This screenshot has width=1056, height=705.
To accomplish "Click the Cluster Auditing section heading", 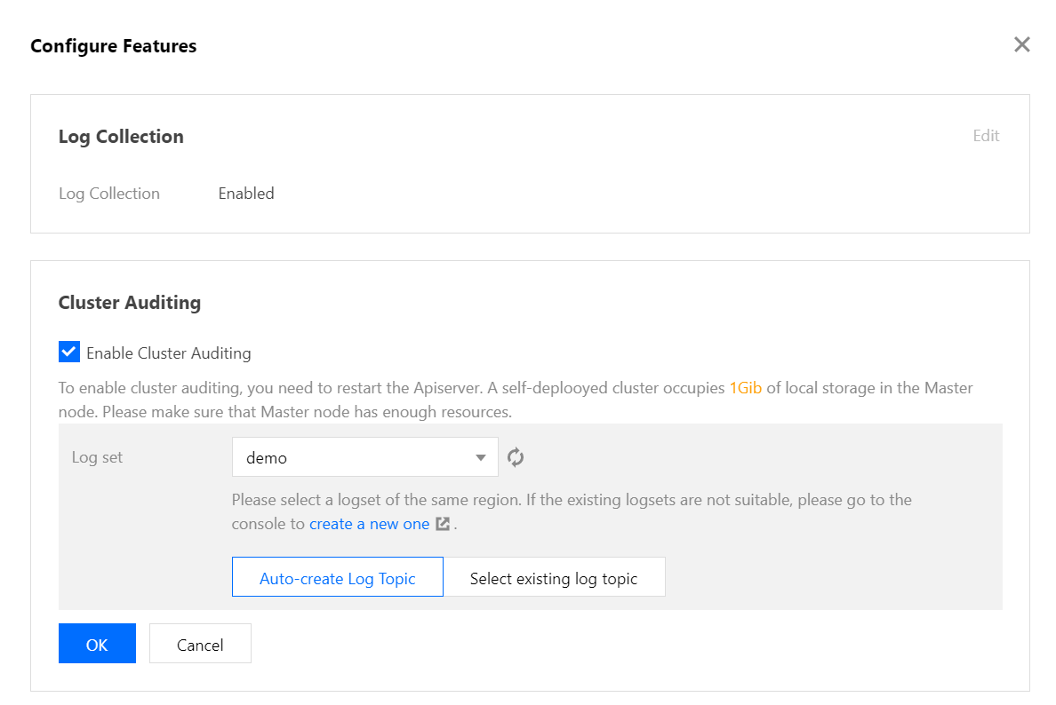I will 130,303.
